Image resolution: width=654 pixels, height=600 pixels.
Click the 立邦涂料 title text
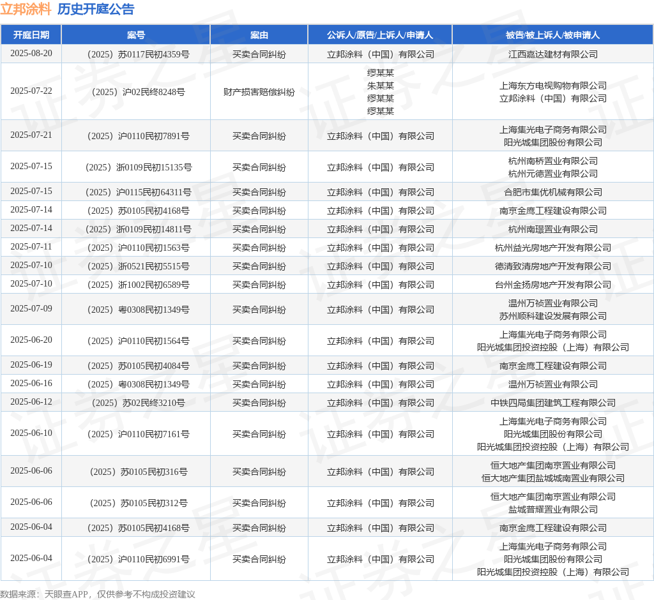point(26,9)
